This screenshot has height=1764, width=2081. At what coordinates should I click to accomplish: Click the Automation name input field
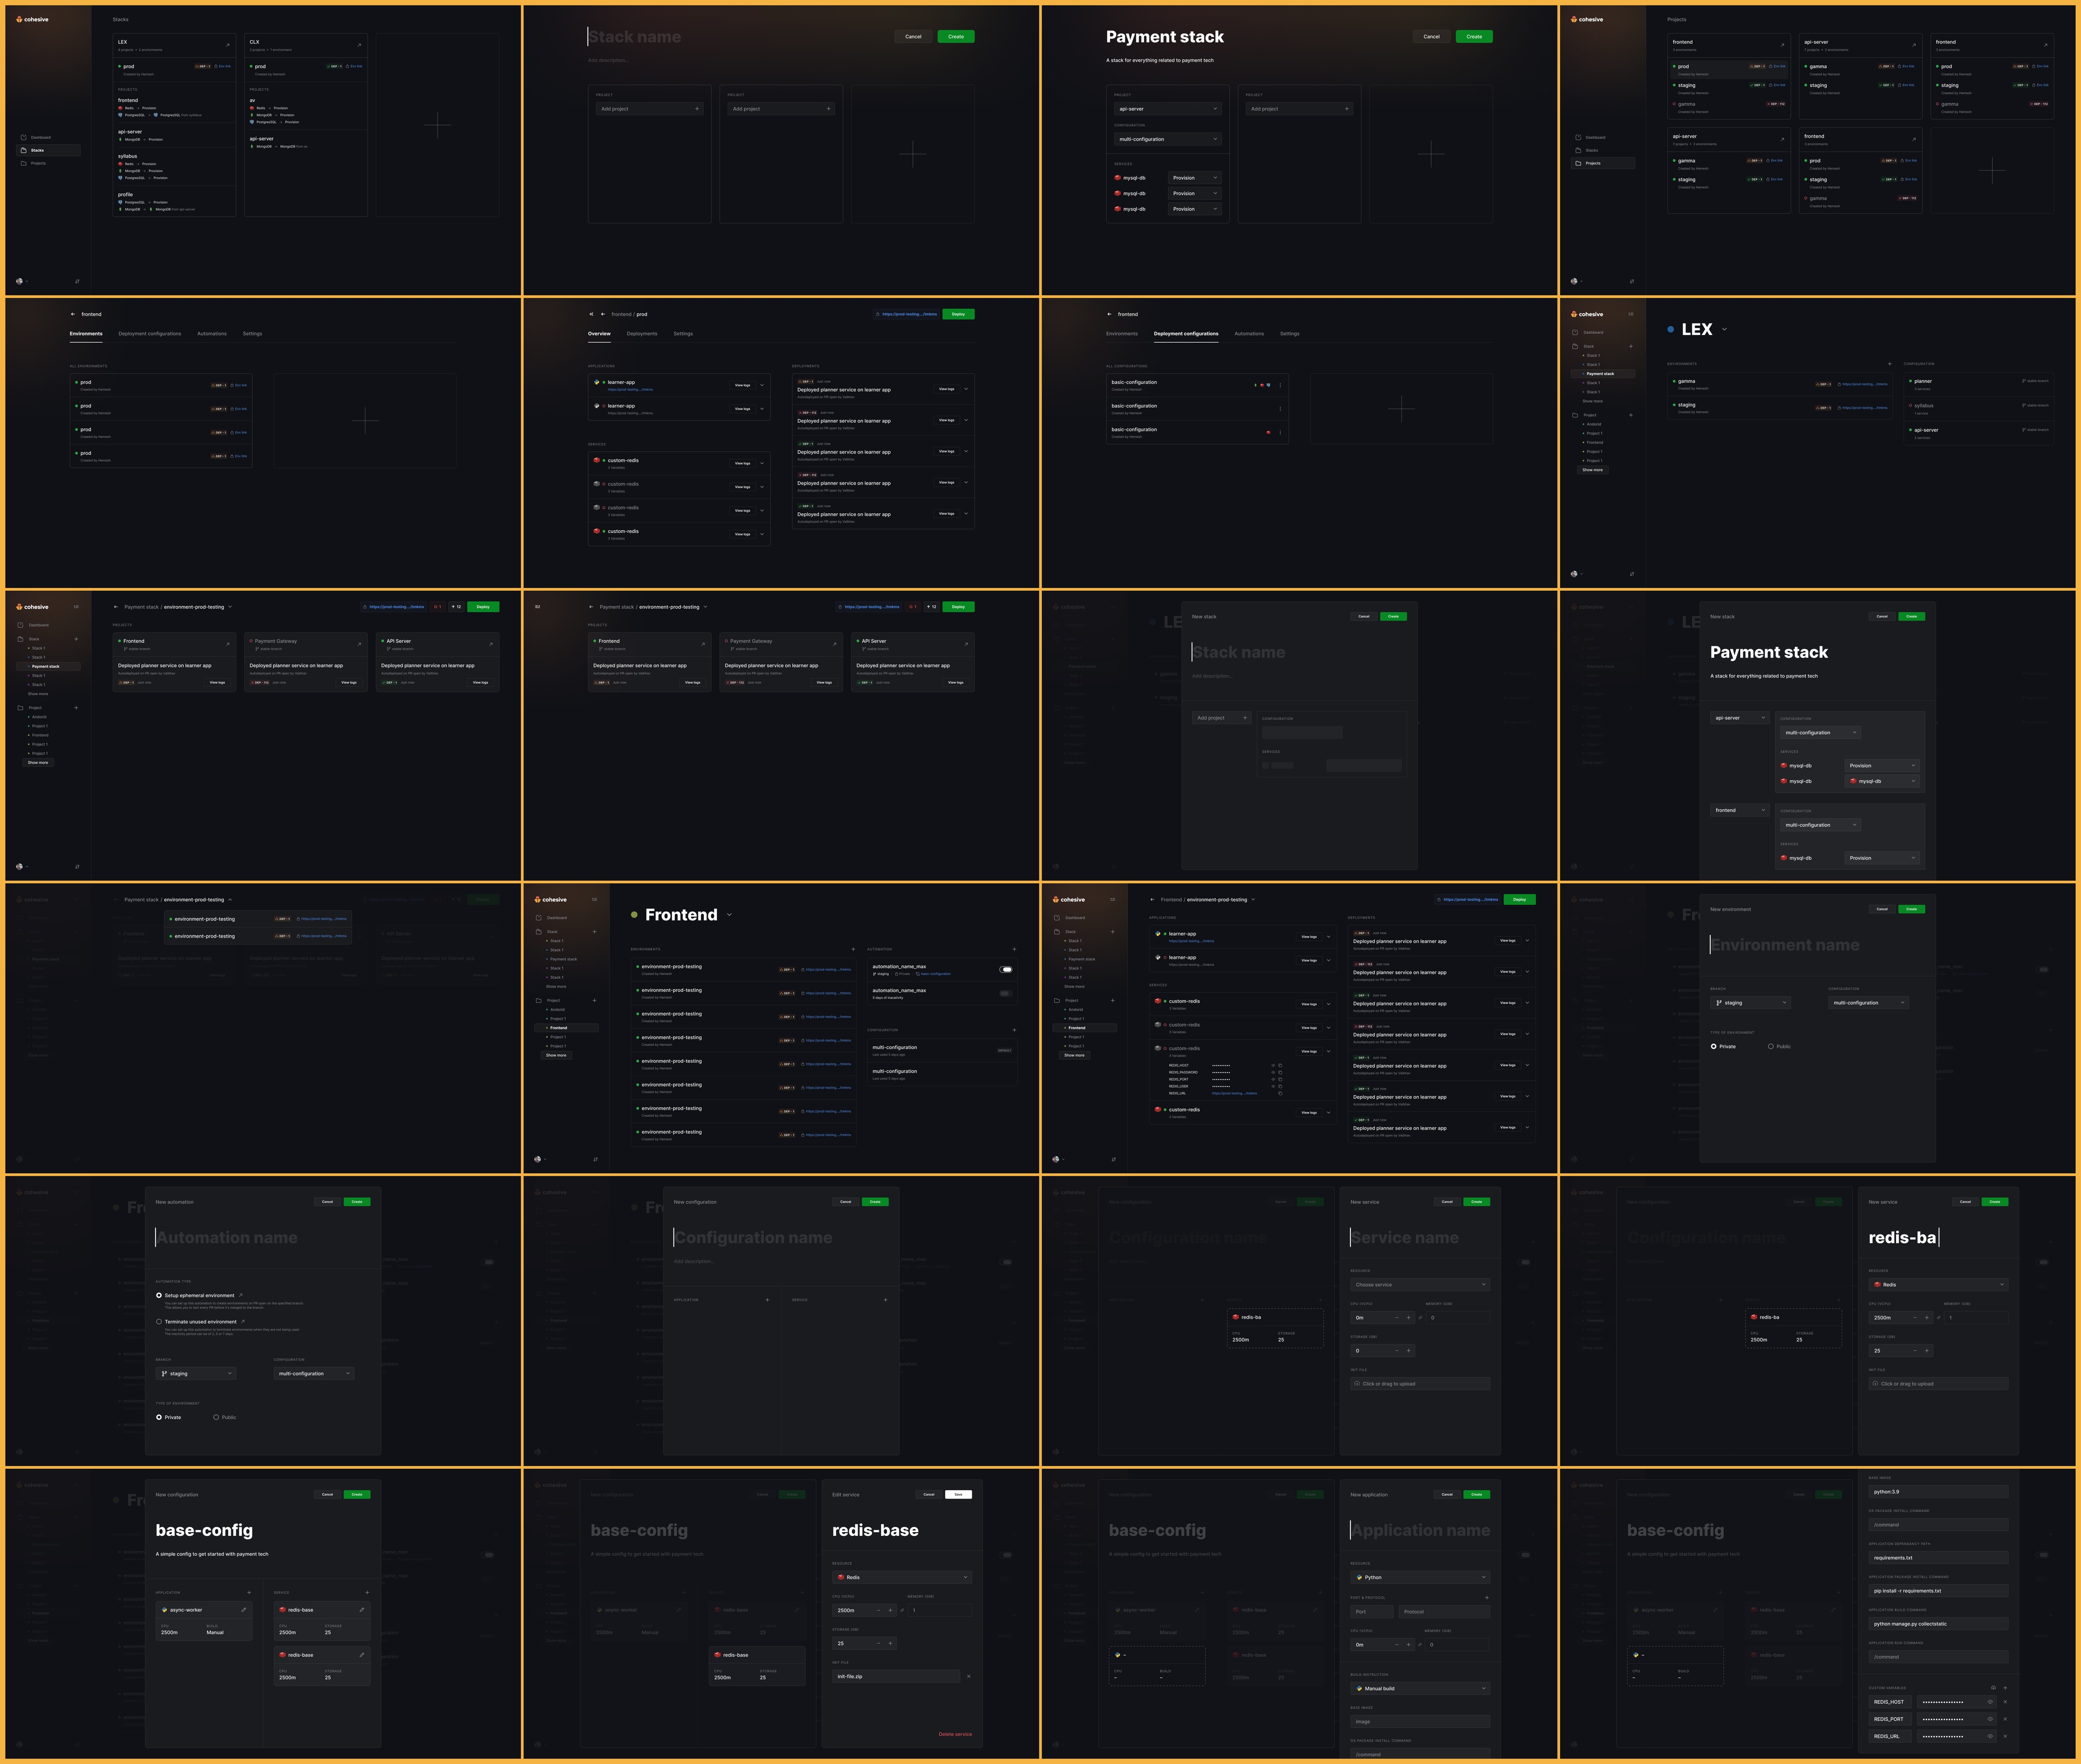(227, 1238)
